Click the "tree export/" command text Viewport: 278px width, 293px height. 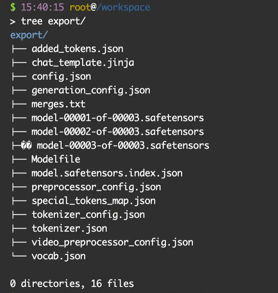[53, 21]
